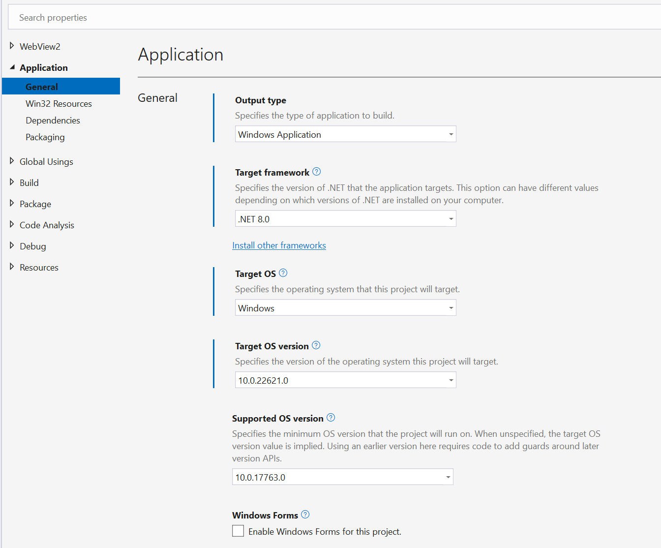Click the Install other frameworks link
The image size is (661, 548).
point(279,245)
